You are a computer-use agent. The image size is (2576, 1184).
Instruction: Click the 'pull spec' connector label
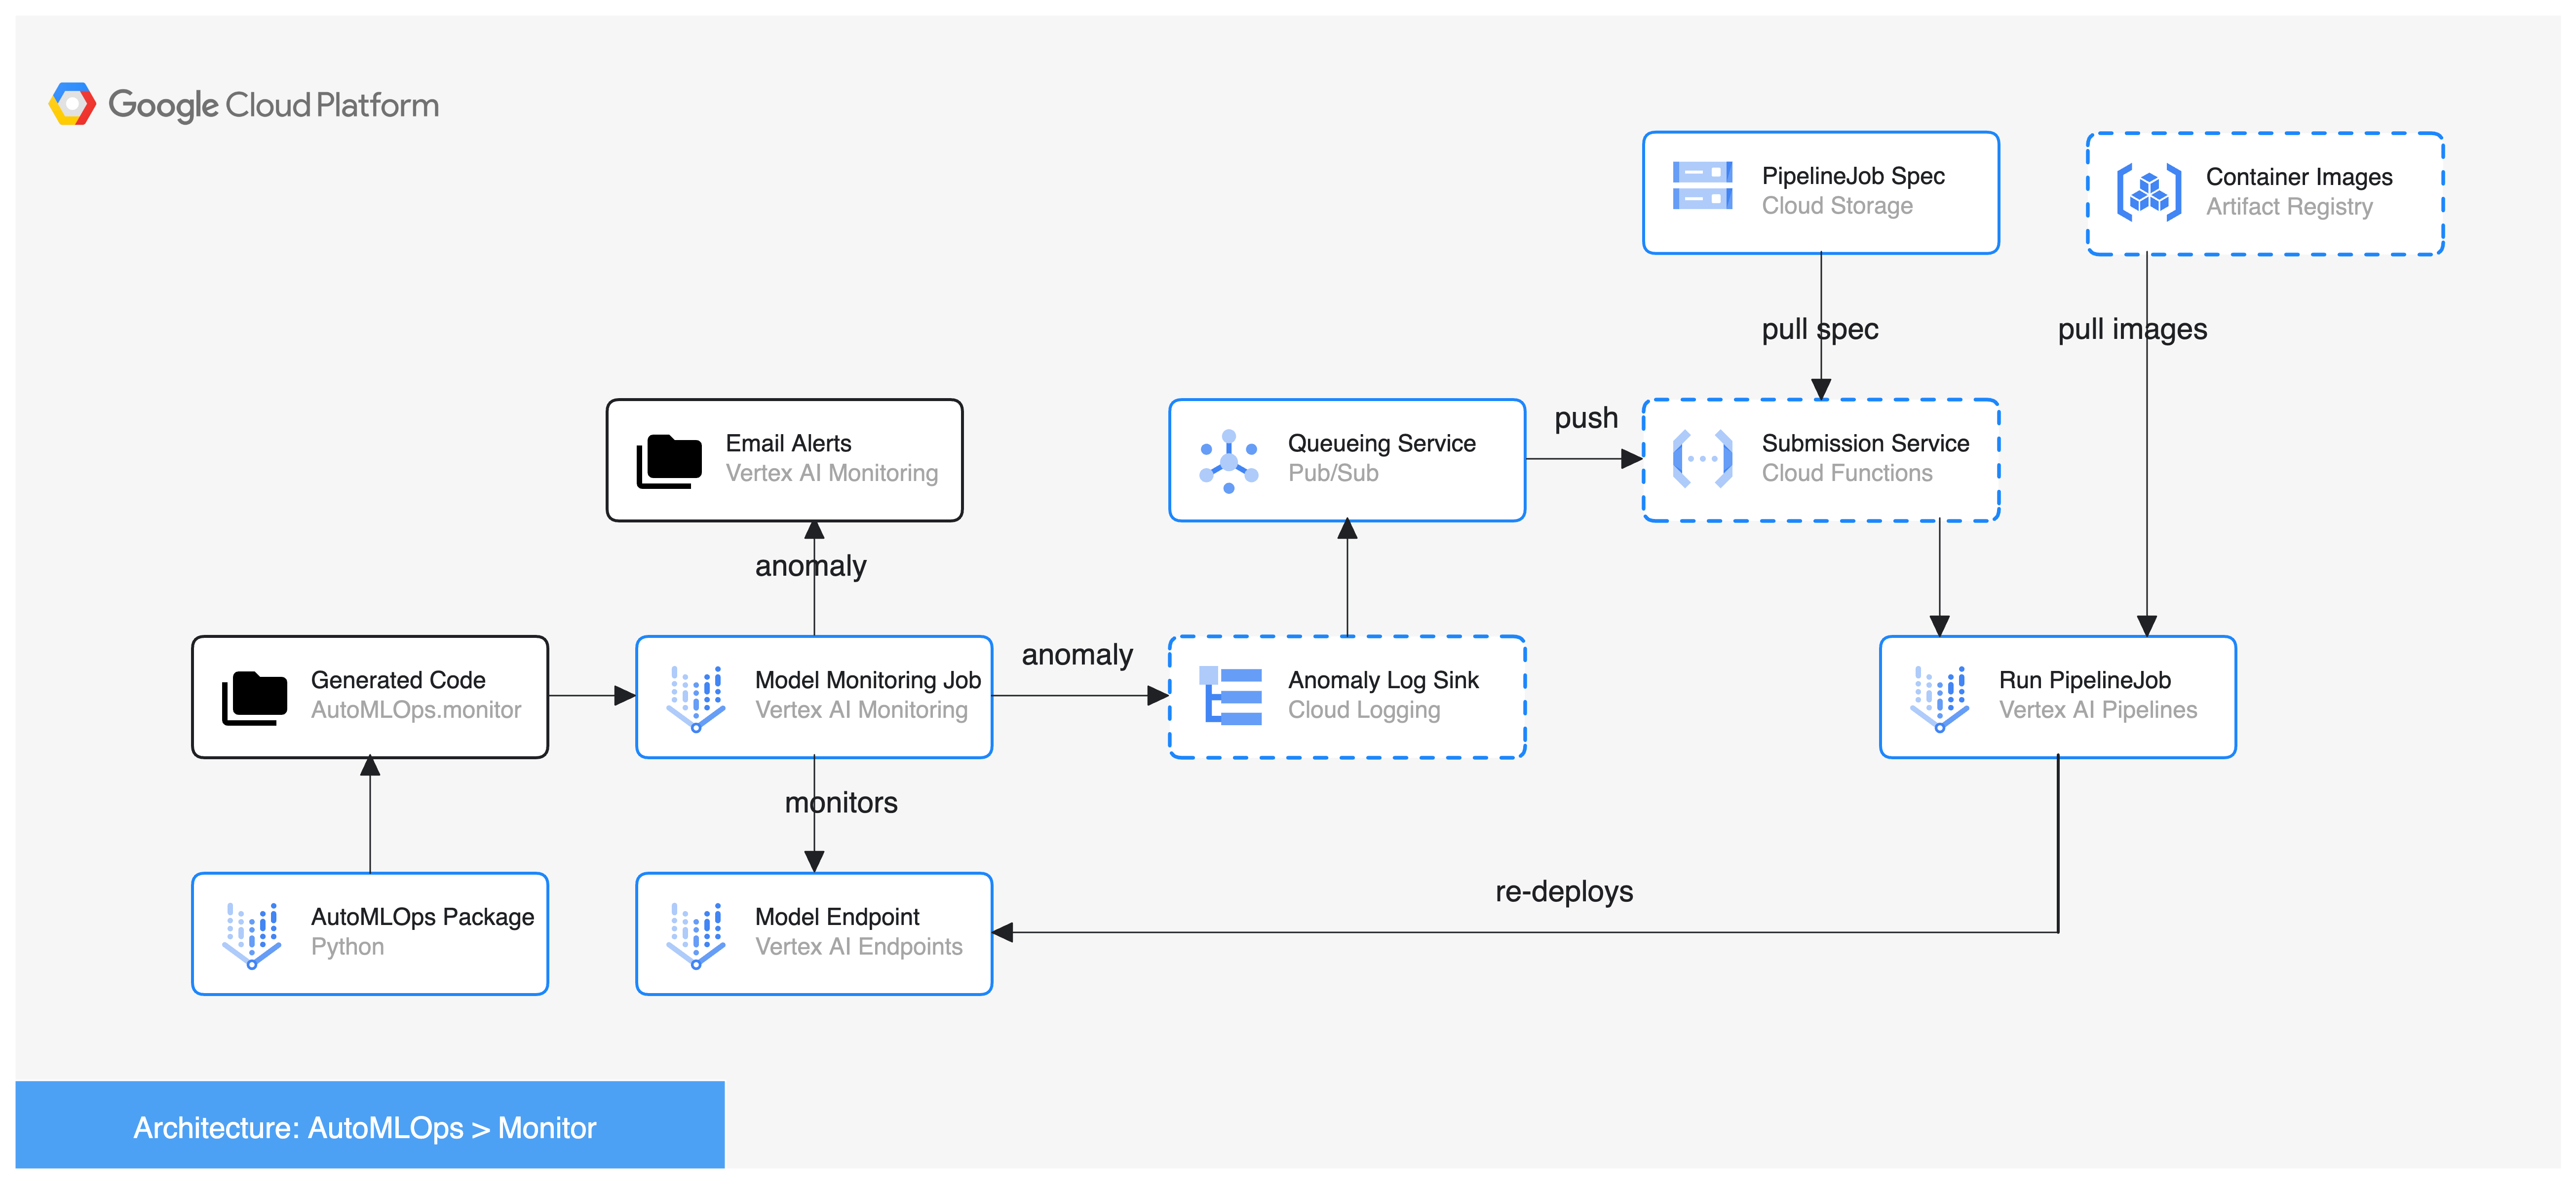(x=1819, y=329)
